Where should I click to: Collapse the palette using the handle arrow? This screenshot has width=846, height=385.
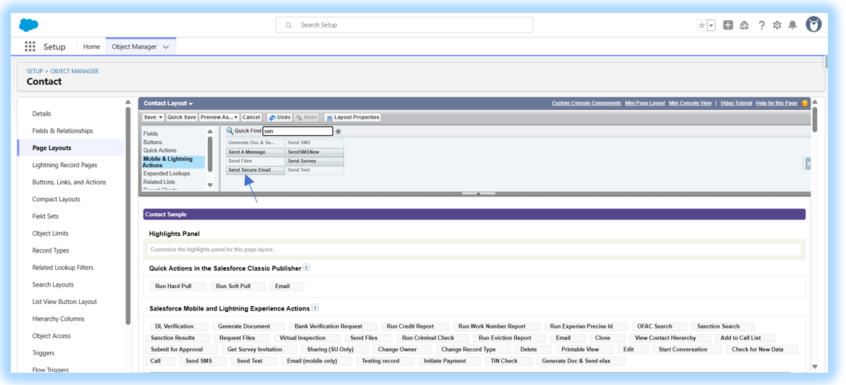pos(479,193)
